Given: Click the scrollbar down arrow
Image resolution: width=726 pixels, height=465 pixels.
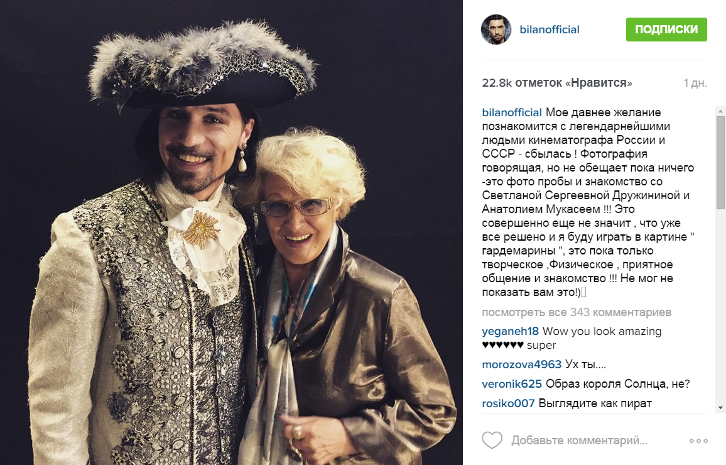Looking at the screenshot, I should coord(720,408).
